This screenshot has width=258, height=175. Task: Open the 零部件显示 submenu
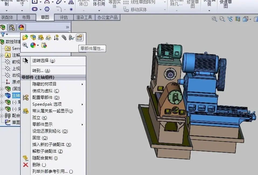click(x=43, y=124)
